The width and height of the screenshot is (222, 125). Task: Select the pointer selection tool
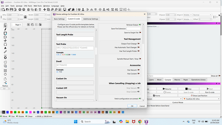(x=5, y=26)
